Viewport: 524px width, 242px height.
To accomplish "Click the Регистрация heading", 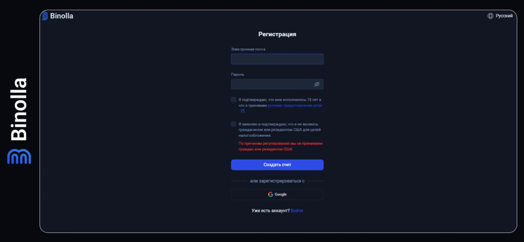I will pos(277,34).
